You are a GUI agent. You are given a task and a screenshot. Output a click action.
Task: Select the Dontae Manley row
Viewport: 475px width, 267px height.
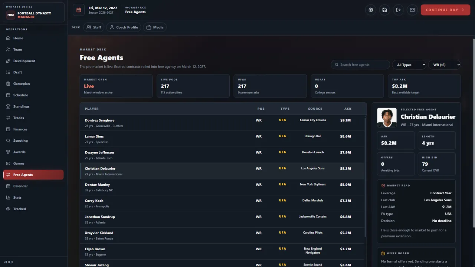[222, 187]
